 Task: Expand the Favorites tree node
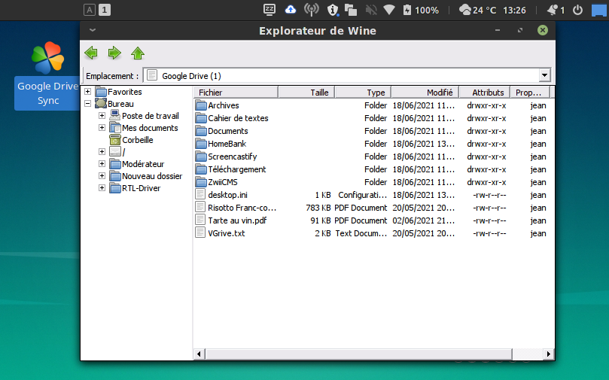88,92
